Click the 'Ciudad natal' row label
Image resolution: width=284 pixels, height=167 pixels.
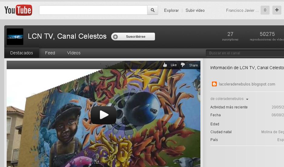[221, 132]
